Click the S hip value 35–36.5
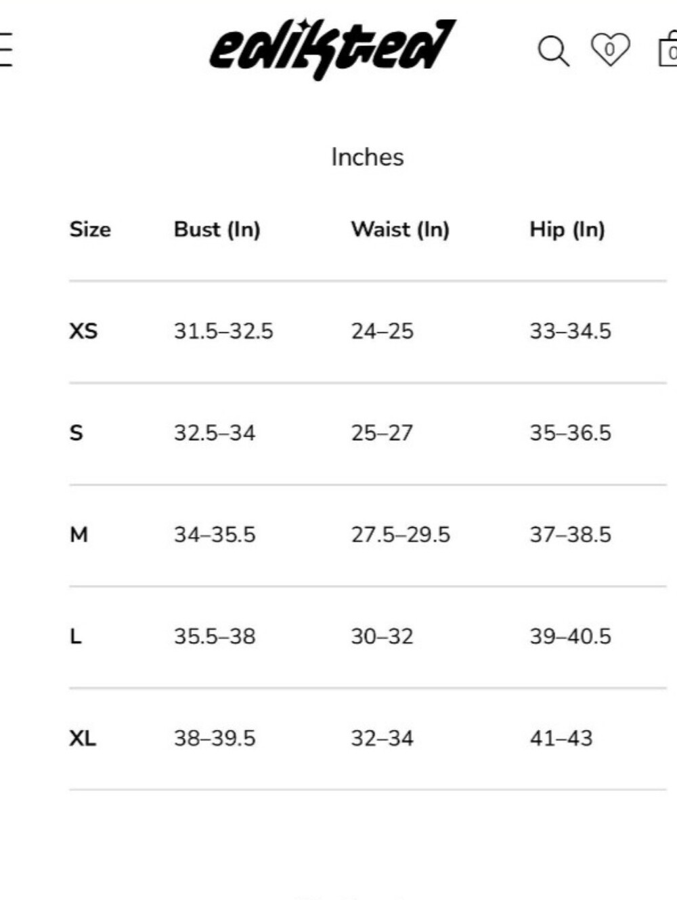Screen dimensions: 677x900 coord(570,433)
